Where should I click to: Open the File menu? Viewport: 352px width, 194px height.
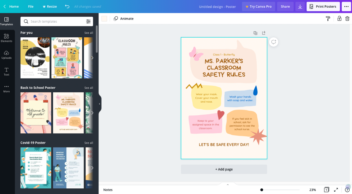[31, 6]
